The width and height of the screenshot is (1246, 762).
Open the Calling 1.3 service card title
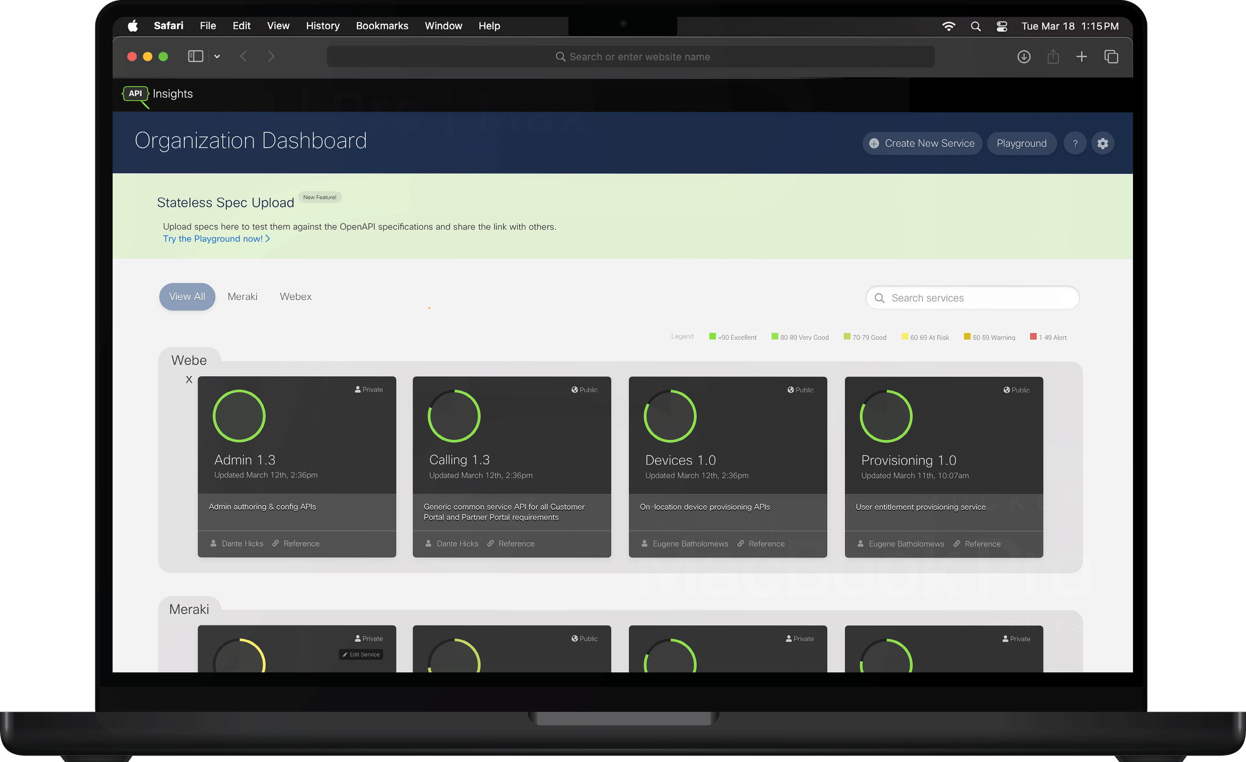tap(460, 460)
